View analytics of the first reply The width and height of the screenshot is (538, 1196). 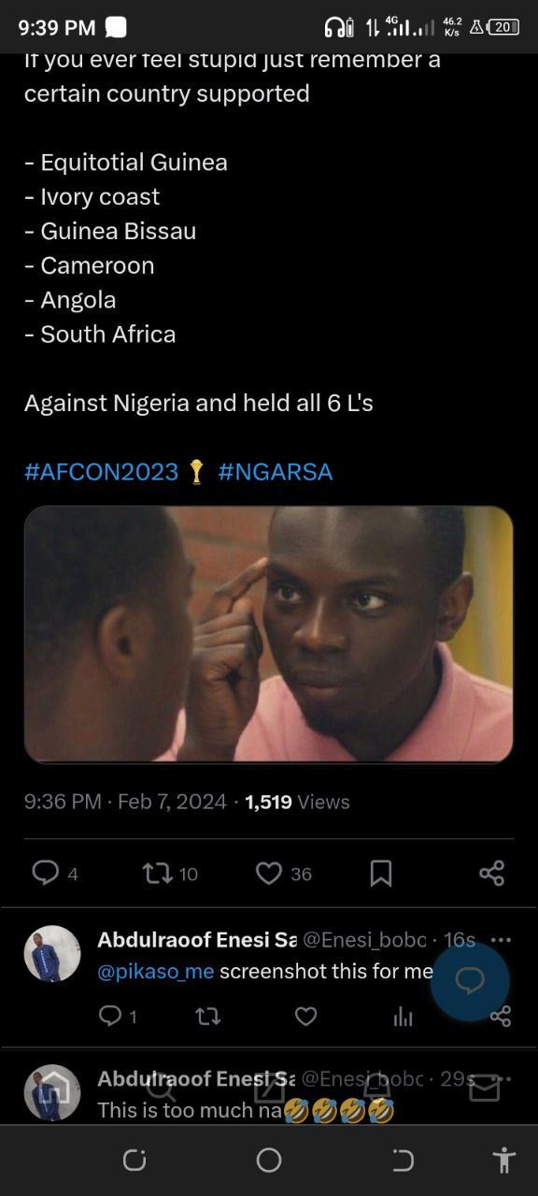click(403, 1017)
